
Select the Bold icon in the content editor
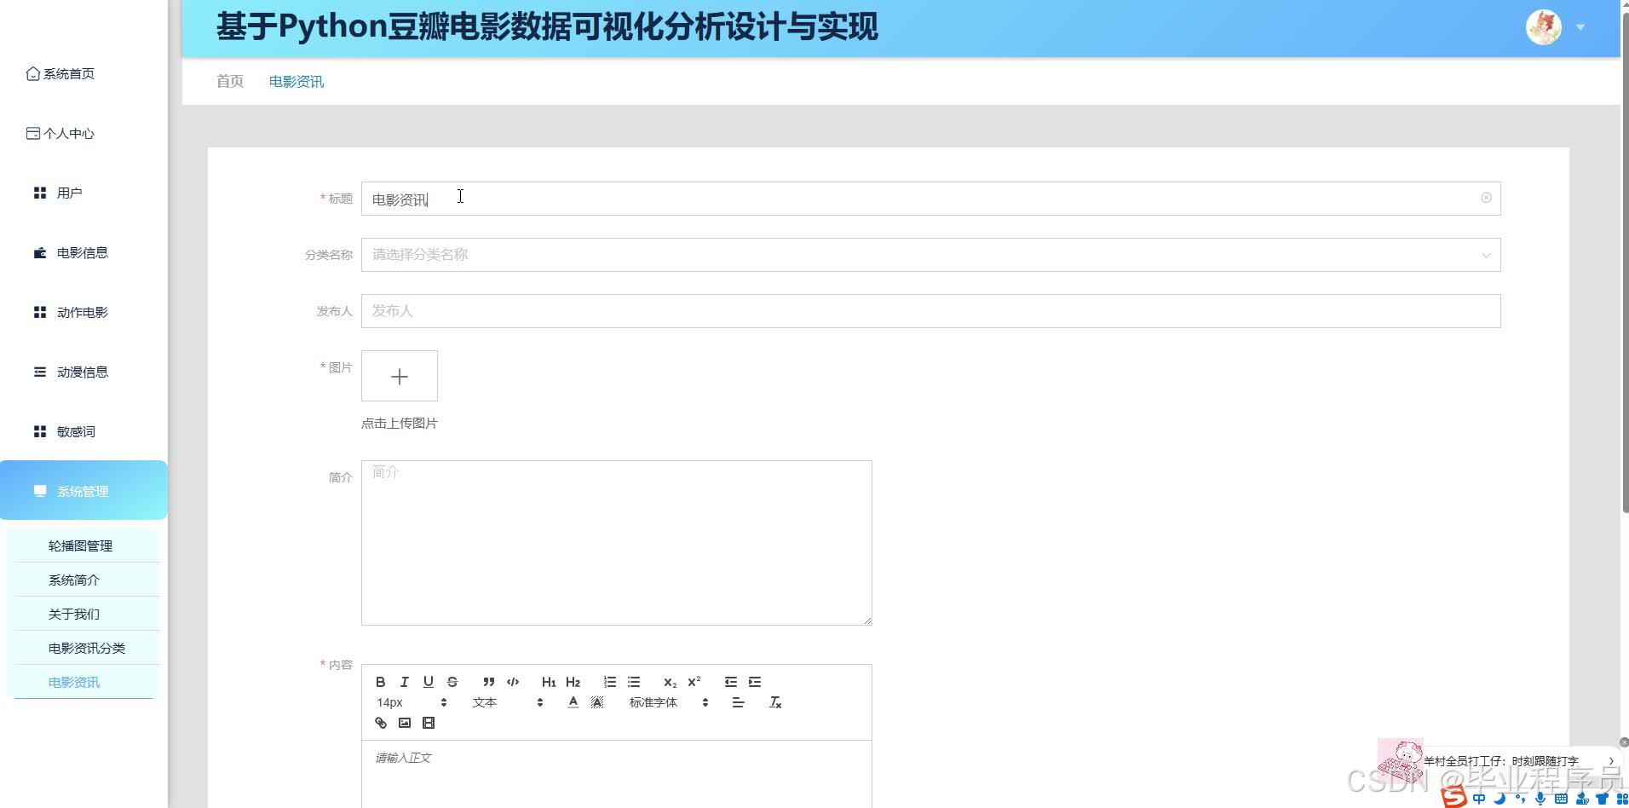pos(381,682)
